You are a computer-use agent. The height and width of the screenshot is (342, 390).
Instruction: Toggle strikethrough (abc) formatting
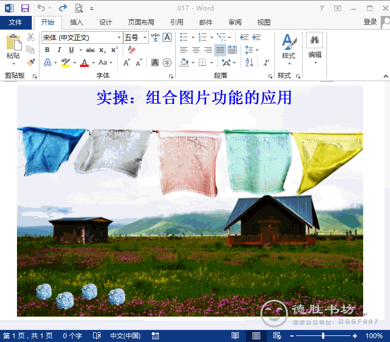(x=90, y=50)
